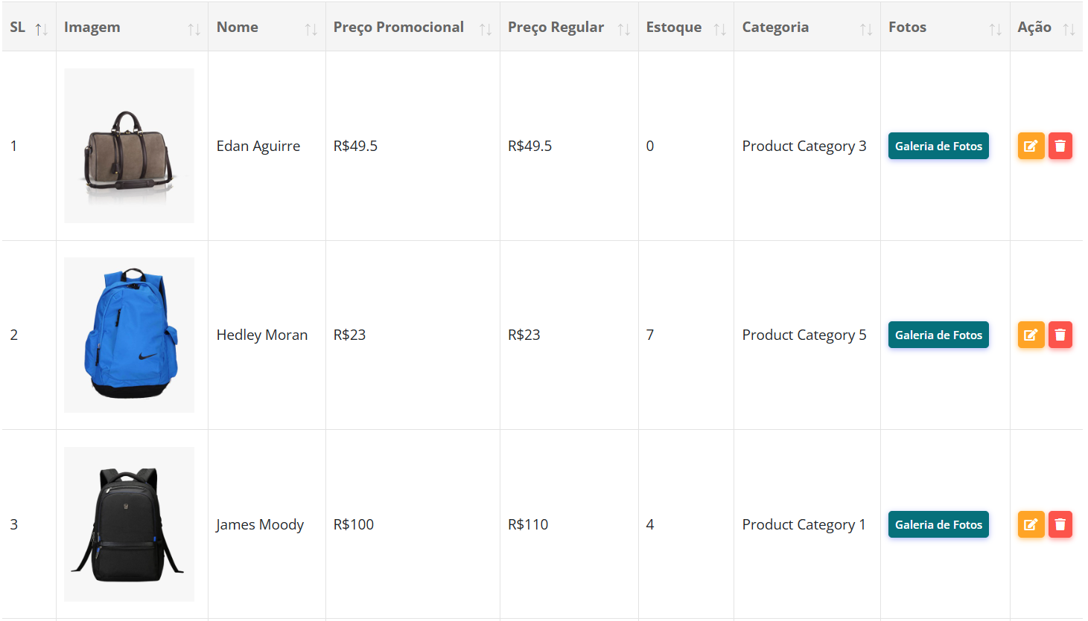This screenshot has height=621, width=1088.
Task: Click the blue Nike backpack image
Action: click(x=129, y=335)
